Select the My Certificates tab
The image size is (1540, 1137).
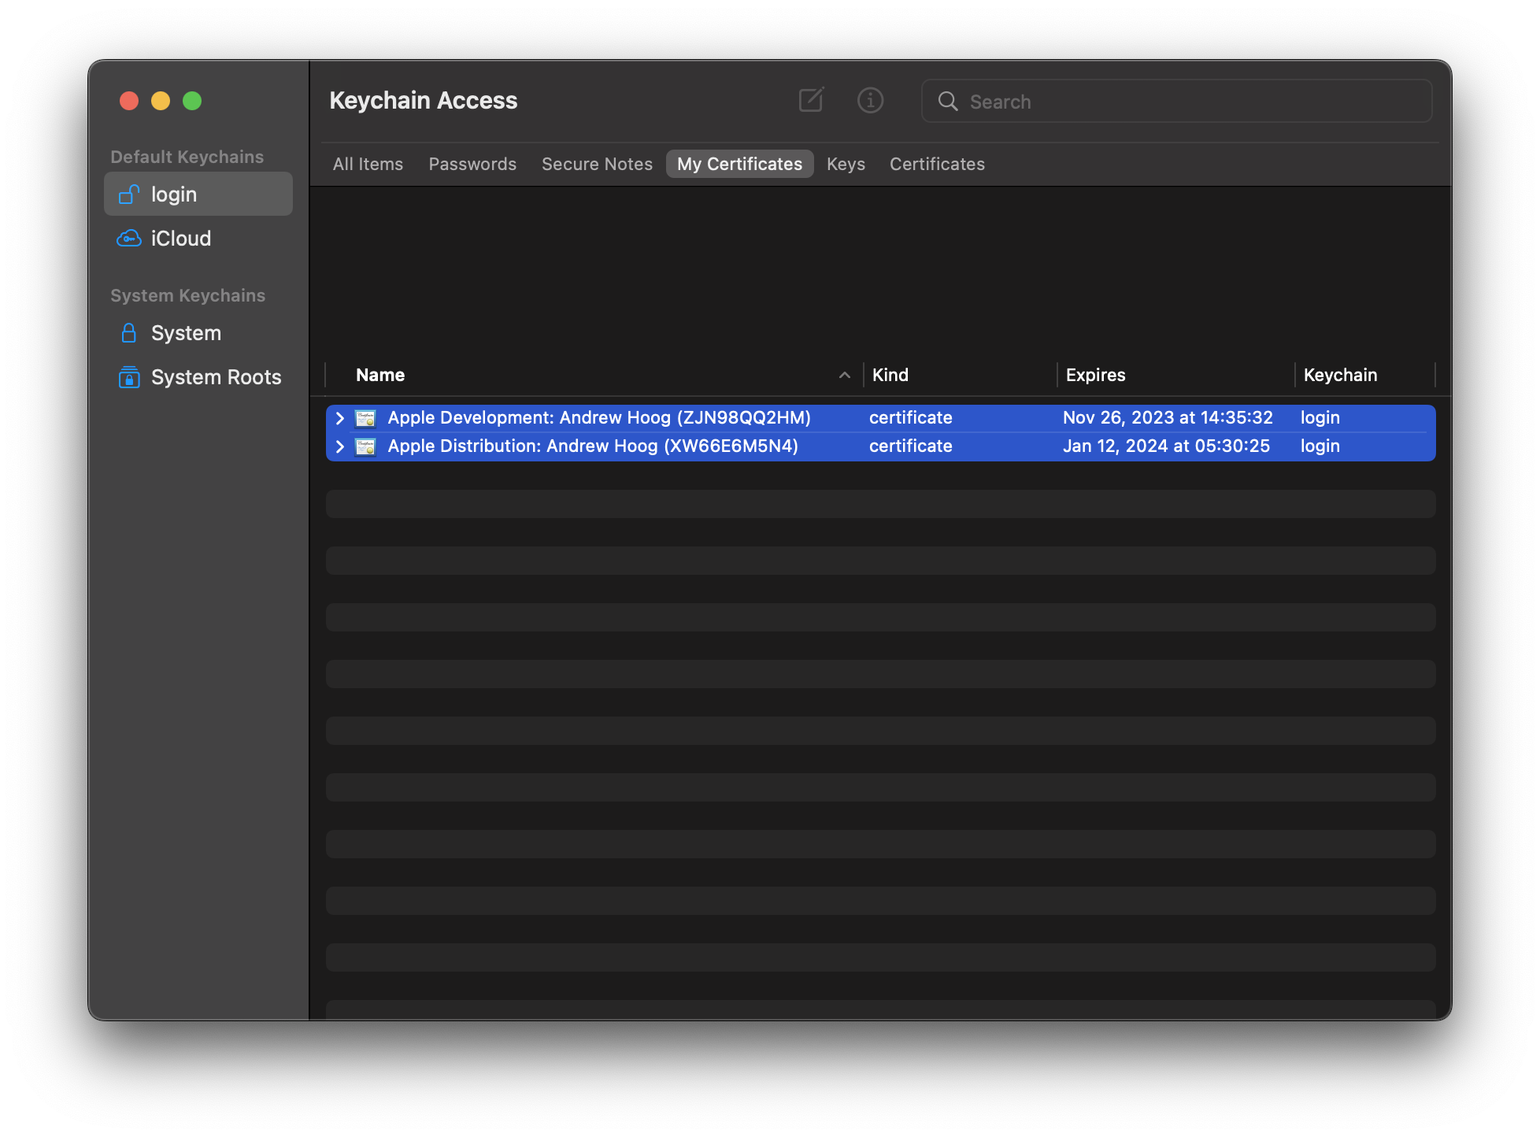coord(739,164)
